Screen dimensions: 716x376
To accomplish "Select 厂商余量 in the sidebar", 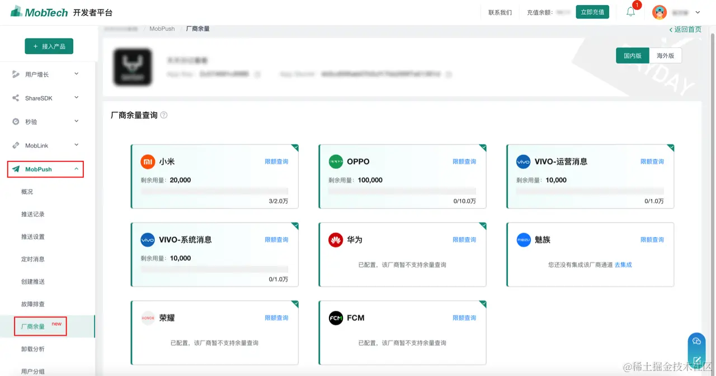I will click(33, 326).
